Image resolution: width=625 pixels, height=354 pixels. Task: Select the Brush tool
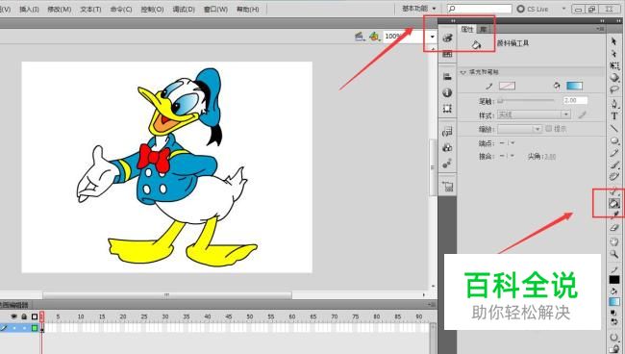614,164
